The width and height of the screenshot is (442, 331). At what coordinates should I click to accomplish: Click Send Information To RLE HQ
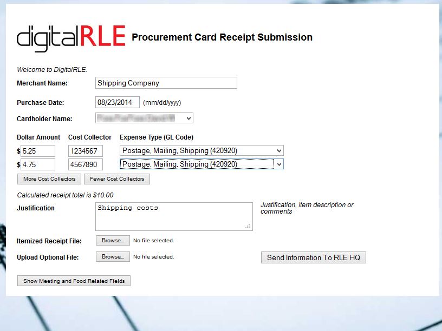coord(314,257)
